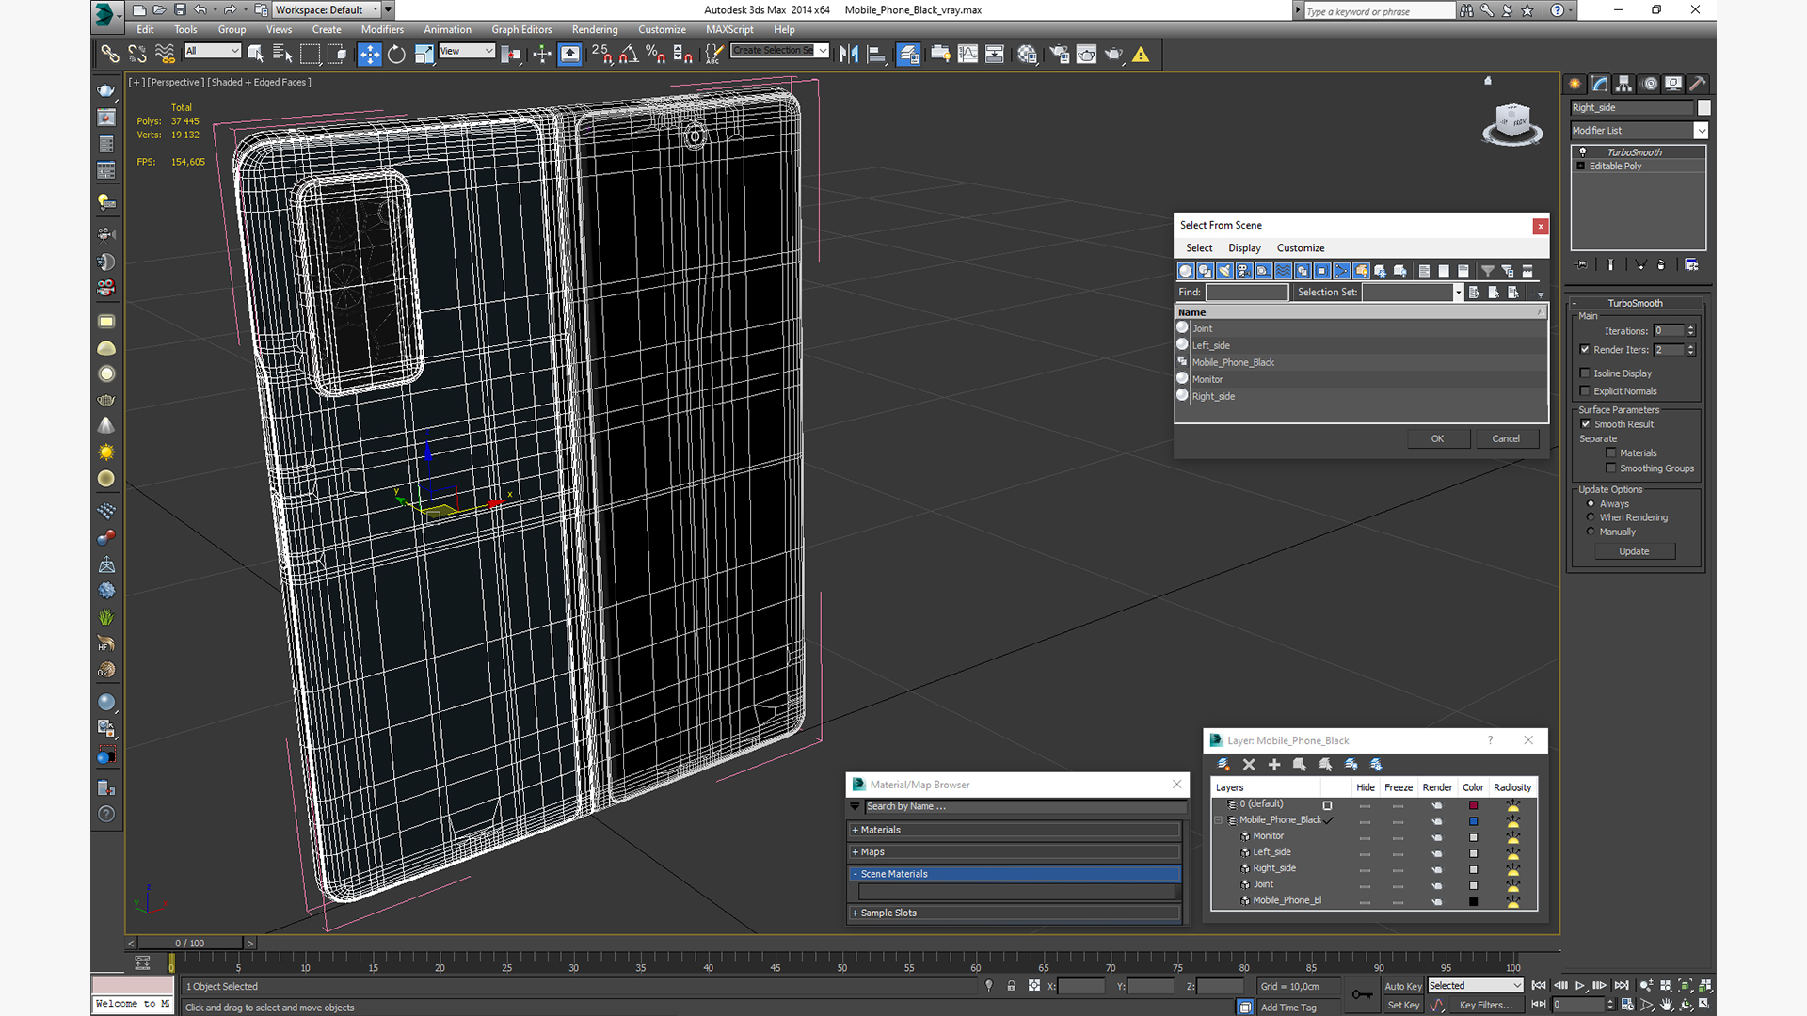Enable Separate by Smoothing Groups checkbox
Viewport: 1807px width, 1016px height.
tap(1611, 468)
